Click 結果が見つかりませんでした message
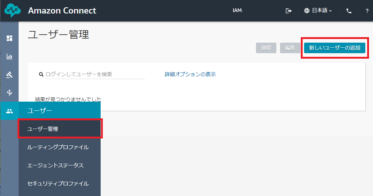373x196 pixels. tap(68, 99)
